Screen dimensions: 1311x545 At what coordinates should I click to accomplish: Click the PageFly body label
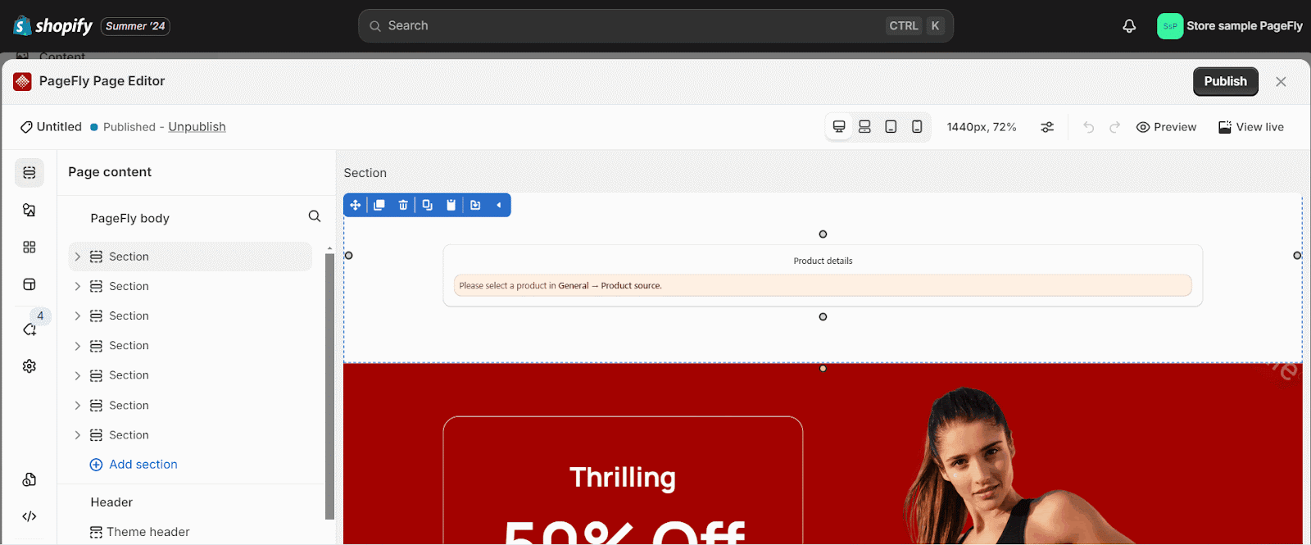click(129, 218)
